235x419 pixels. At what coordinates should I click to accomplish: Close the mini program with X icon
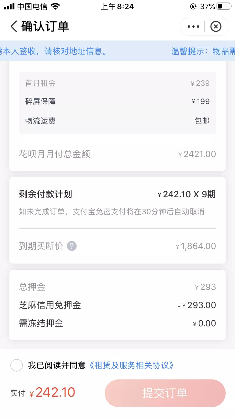click(216, 27)
